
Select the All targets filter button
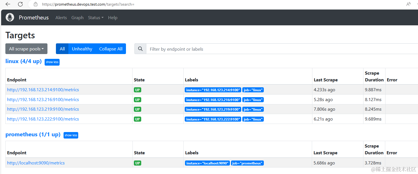pos(62,49)
